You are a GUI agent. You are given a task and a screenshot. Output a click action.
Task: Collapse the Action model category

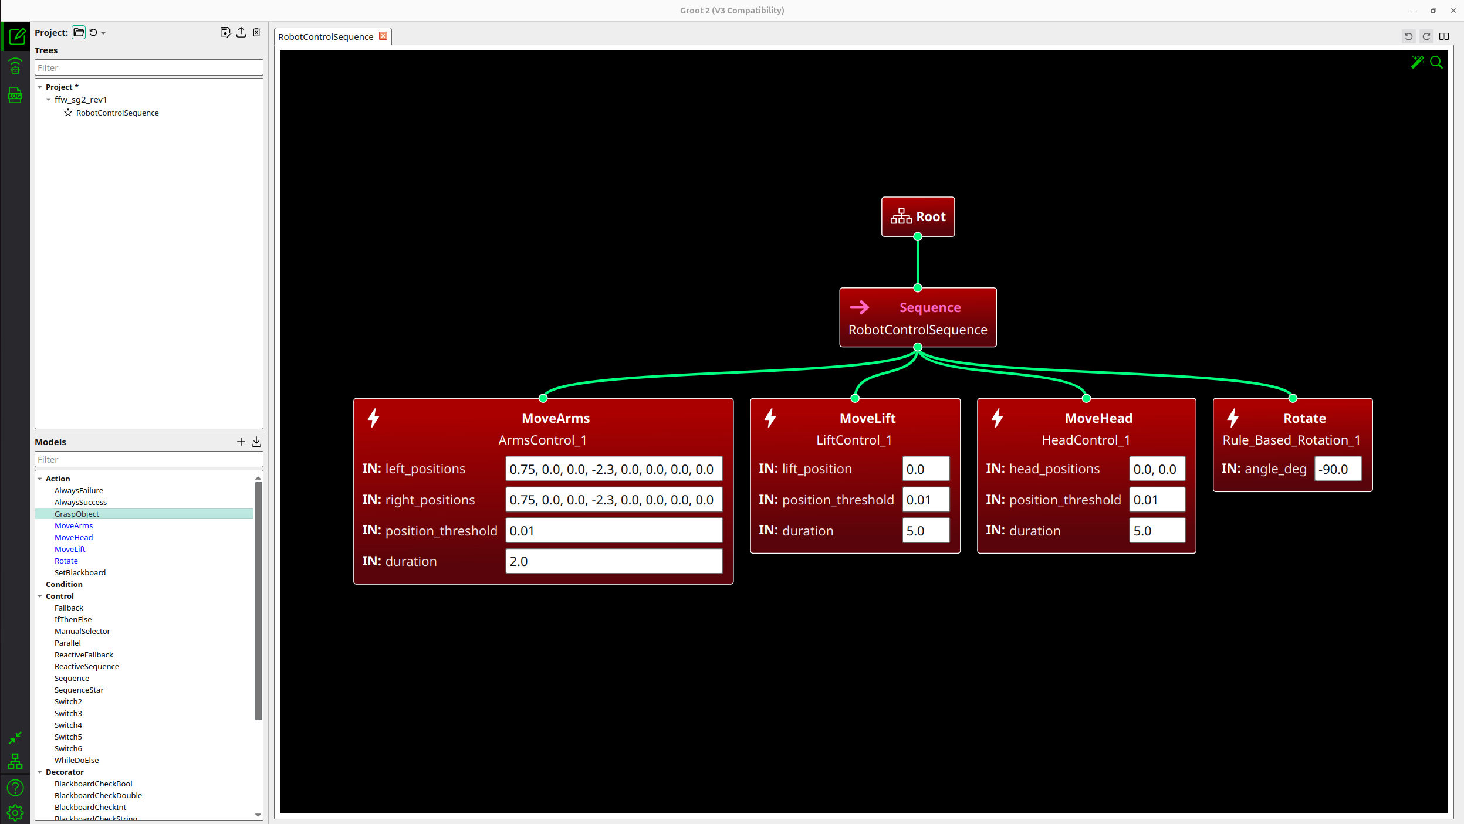point(40,479)
